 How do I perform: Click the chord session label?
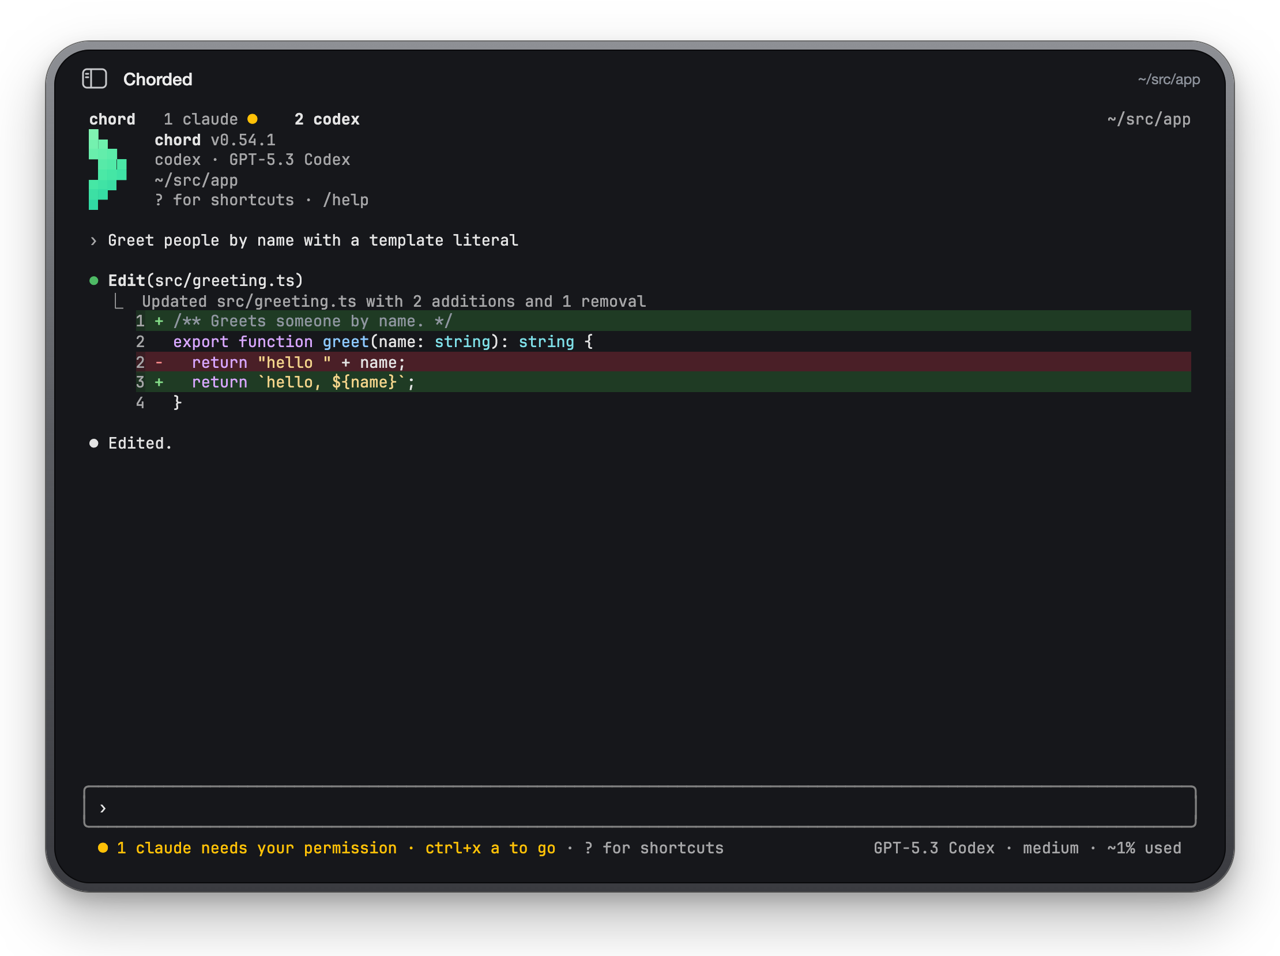click(x=112, y=119)
